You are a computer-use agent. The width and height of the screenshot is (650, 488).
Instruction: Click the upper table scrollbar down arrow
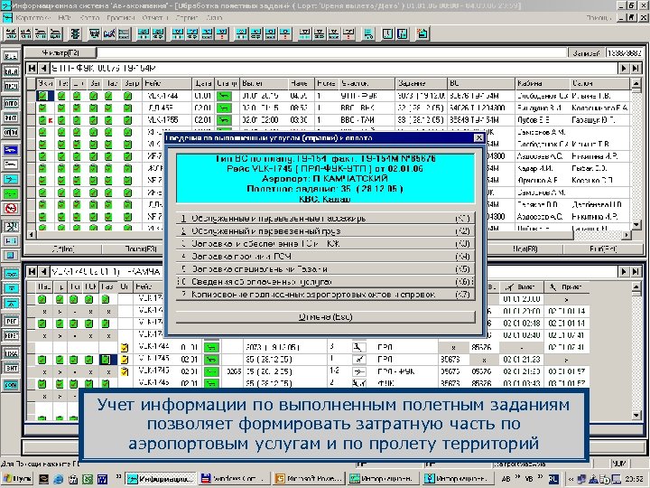coord(636,225)
